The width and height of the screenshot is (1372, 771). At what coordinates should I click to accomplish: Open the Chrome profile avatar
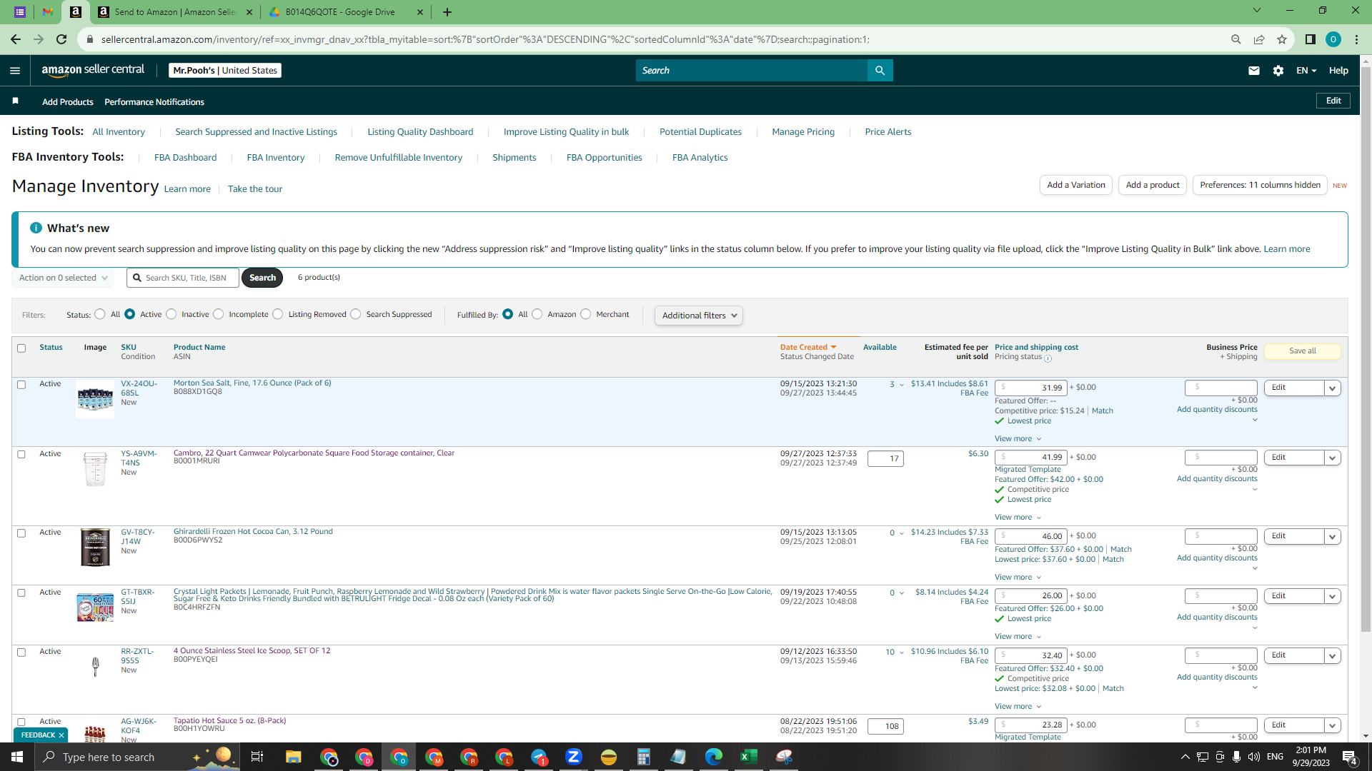coord(1333,39)
